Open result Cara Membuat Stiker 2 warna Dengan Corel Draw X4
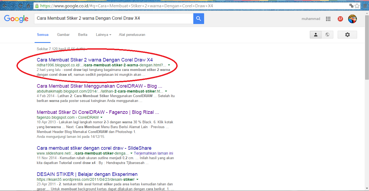Screen dimensions: 369x191 [x=95, y=60]
